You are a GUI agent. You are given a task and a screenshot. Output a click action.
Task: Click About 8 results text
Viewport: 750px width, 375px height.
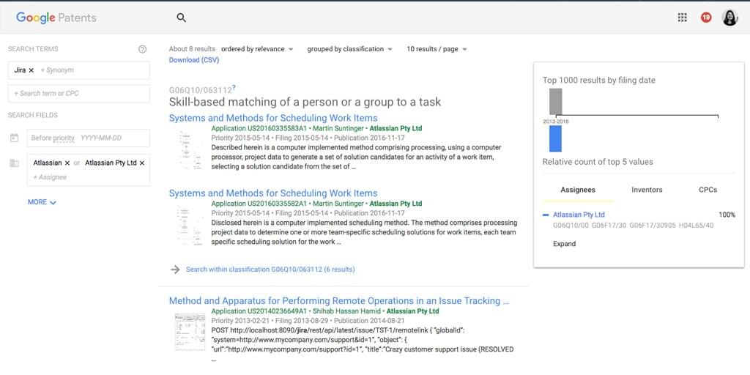(x=192, y=49)
